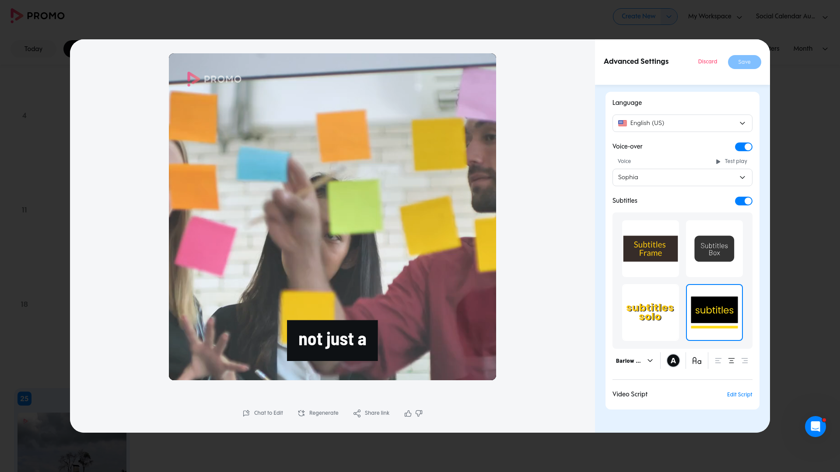Screen dimensions: 840x472
Task: Click Share link below the video
Action: 371,413
